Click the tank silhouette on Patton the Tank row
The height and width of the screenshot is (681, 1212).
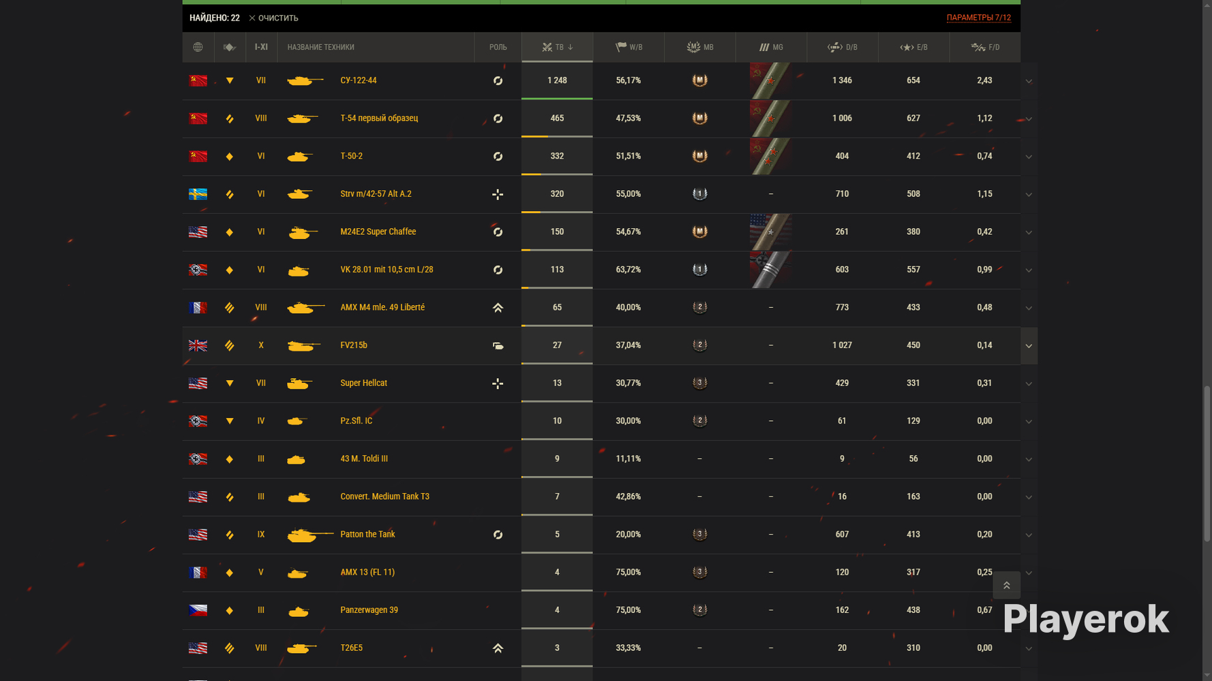[x=310, y=535]
